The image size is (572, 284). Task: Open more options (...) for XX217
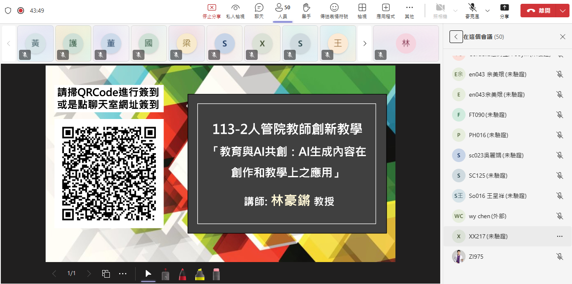click(x=560, y=236)
